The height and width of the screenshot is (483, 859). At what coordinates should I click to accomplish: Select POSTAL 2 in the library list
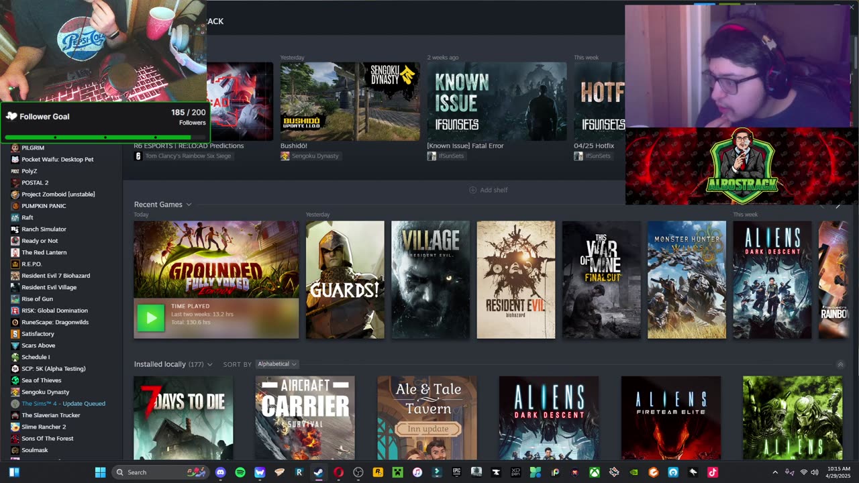click(x=35, y=182)
